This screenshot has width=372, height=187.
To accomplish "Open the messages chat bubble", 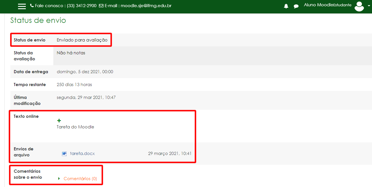I will [x=296, y=6].
